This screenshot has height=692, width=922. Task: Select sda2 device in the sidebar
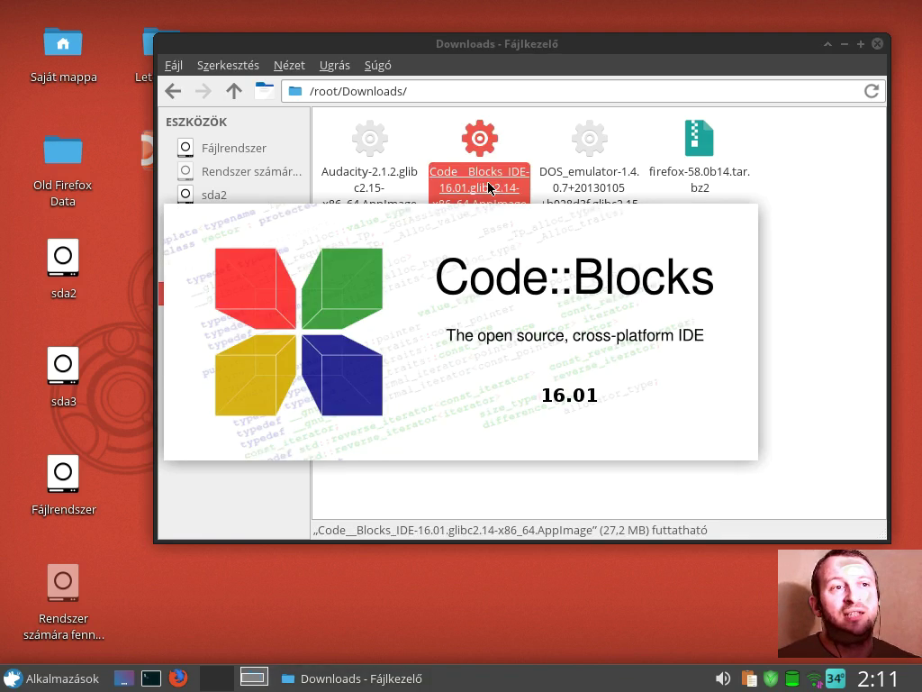coord(213,195)
